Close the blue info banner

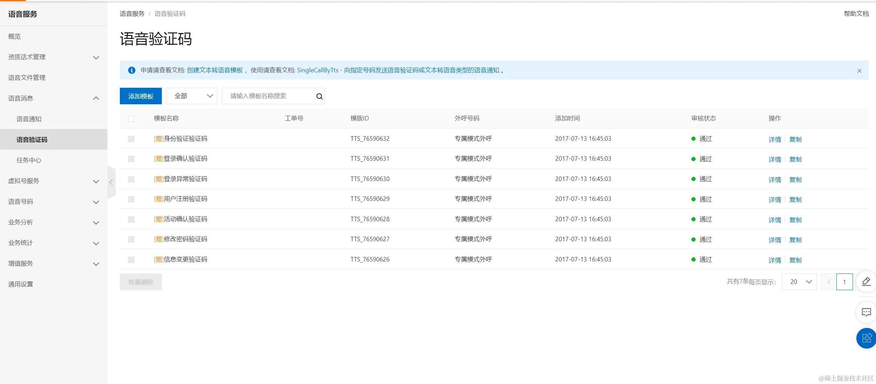point(859,71)
